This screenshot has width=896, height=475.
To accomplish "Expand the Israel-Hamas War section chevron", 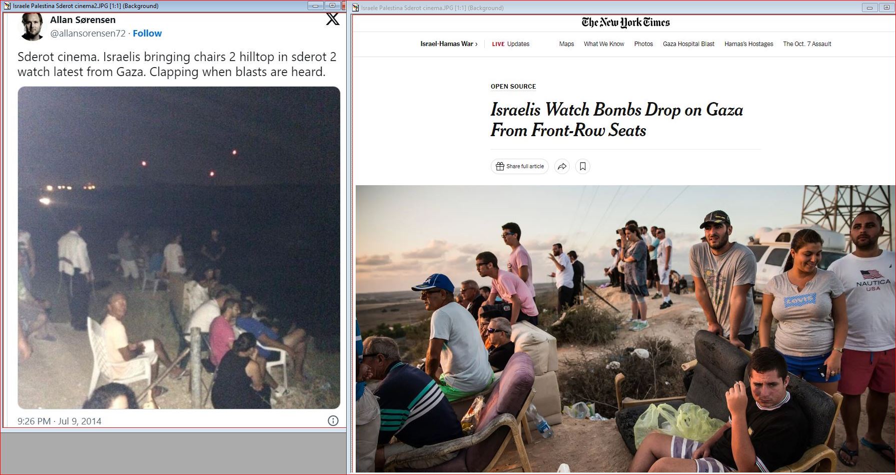I will [x=476, y=44].
